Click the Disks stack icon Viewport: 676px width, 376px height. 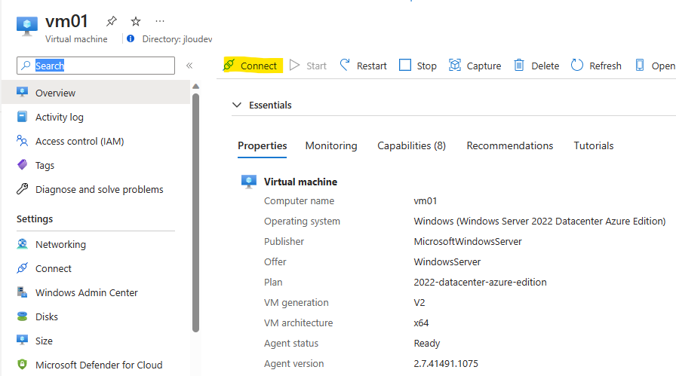coord(23,316)
